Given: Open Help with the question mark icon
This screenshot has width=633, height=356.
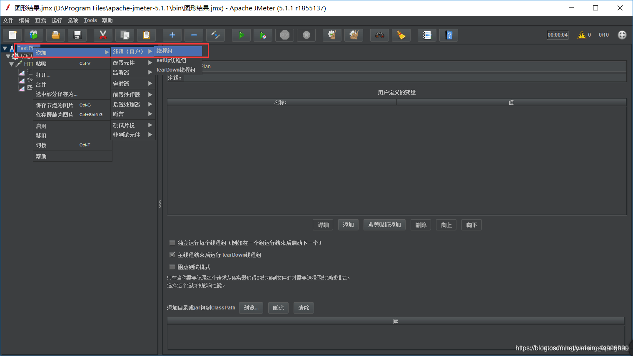Looking at the screenshot, I should click(x=449, y=35).
